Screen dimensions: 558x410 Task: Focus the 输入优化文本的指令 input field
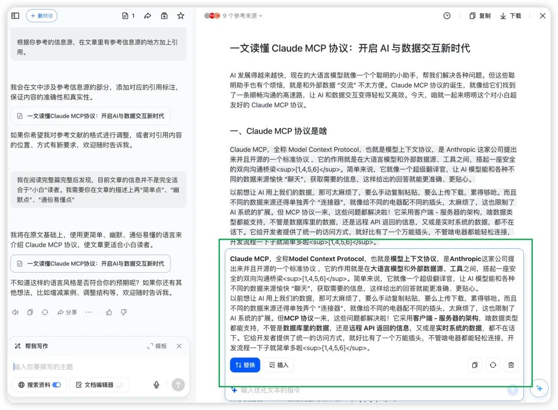click(x=370, y=390)
